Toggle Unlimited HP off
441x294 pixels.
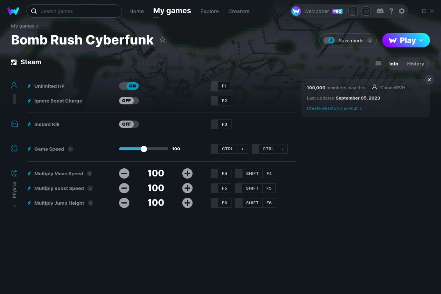(129, 86)
